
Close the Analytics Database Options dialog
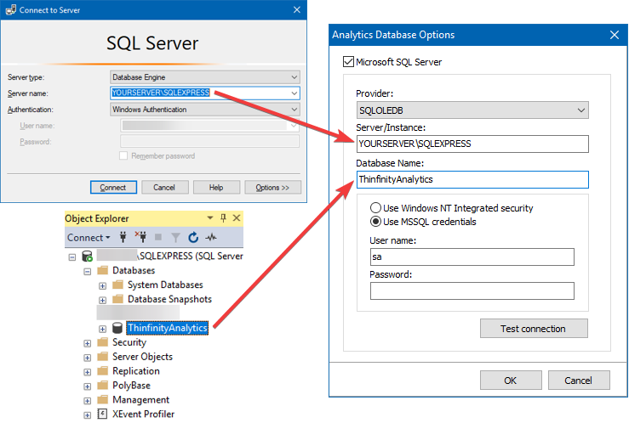(615, 35)
